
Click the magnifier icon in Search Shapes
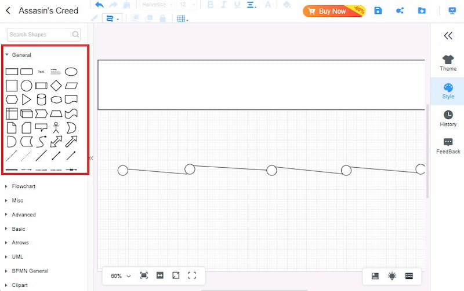pos(75,35)
